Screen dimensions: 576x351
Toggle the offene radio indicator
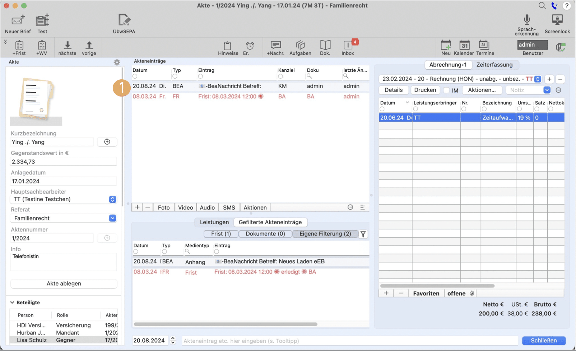(472, 293)
